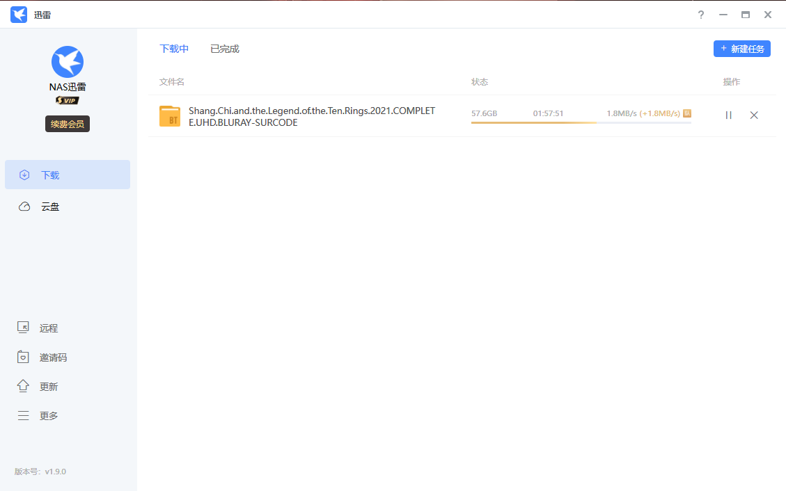Viewport: 786px width, 491px height.
Task: Pause the Shang.Chi download task
Action: pyautogui.click(x=728, y=115)
